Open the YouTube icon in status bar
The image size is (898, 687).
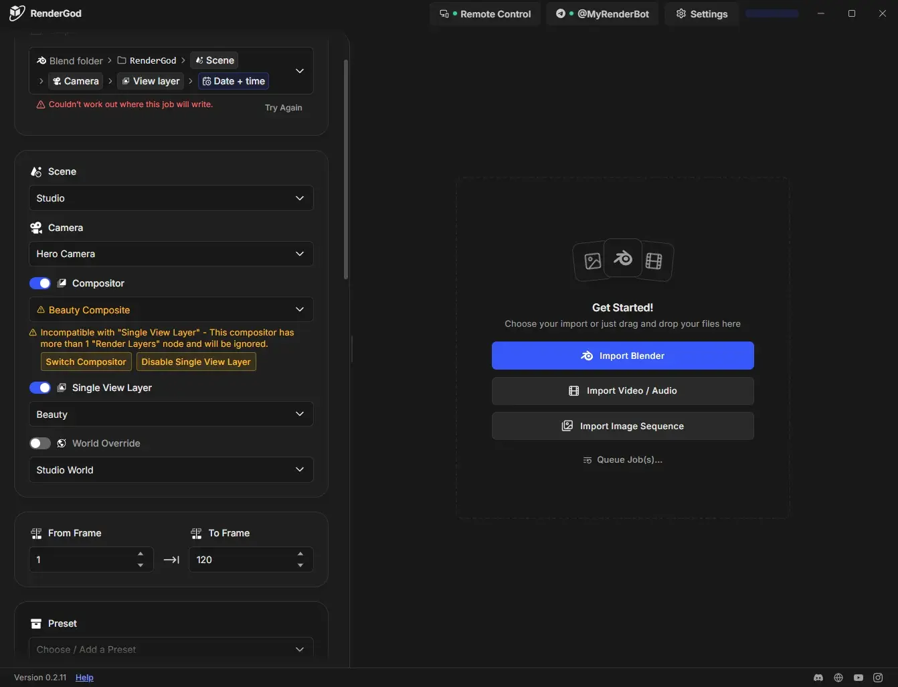pyautogui.click(x=858, y=678)
